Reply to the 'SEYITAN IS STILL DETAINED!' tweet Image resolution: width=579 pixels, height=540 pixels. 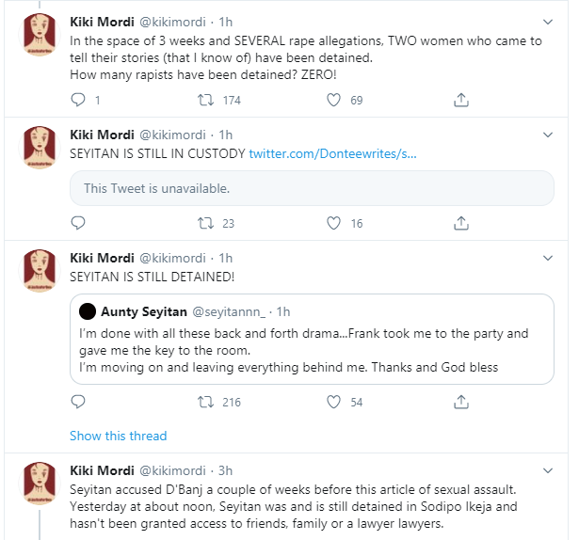79,402
